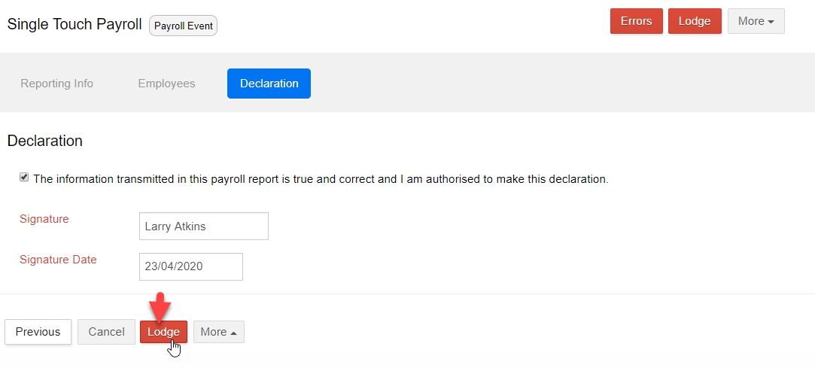Click the Signature Date field
Screen dimensions: 815x368
[190, 266]
